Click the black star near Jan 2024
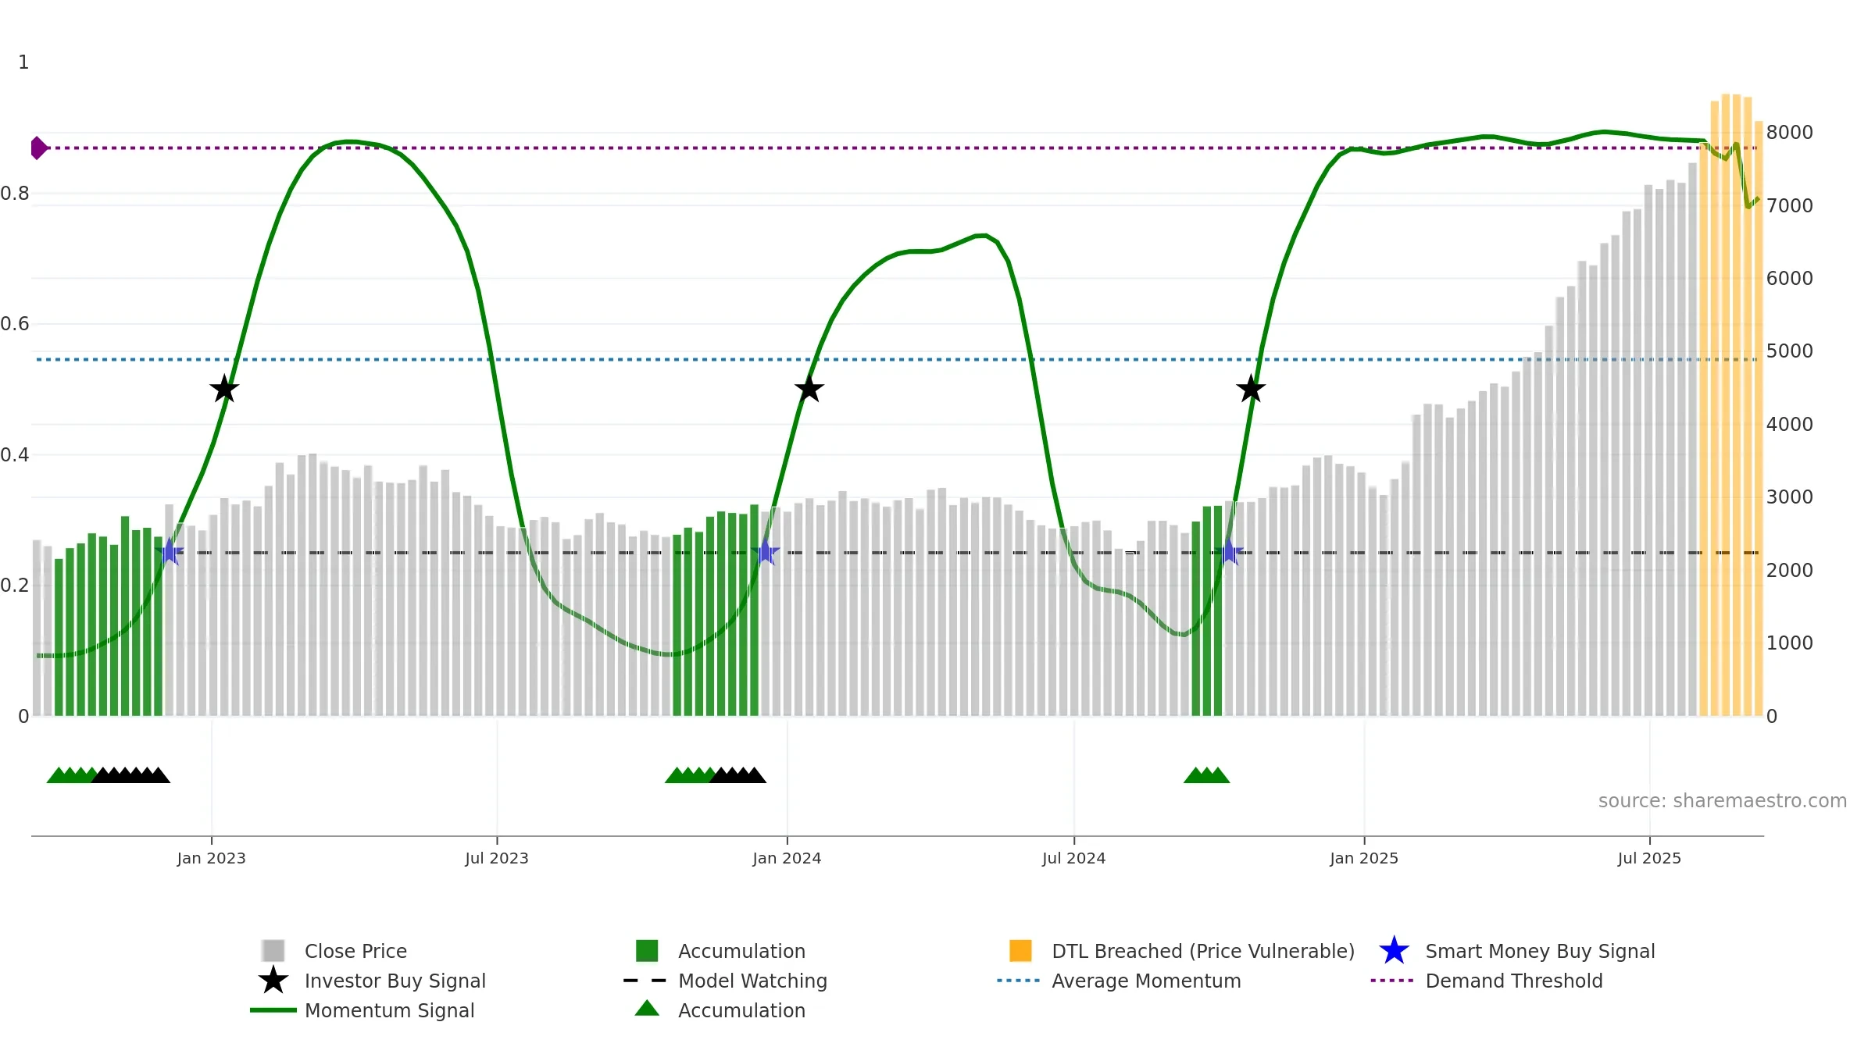This screenshot has width=1875, height=1054. 809,389
